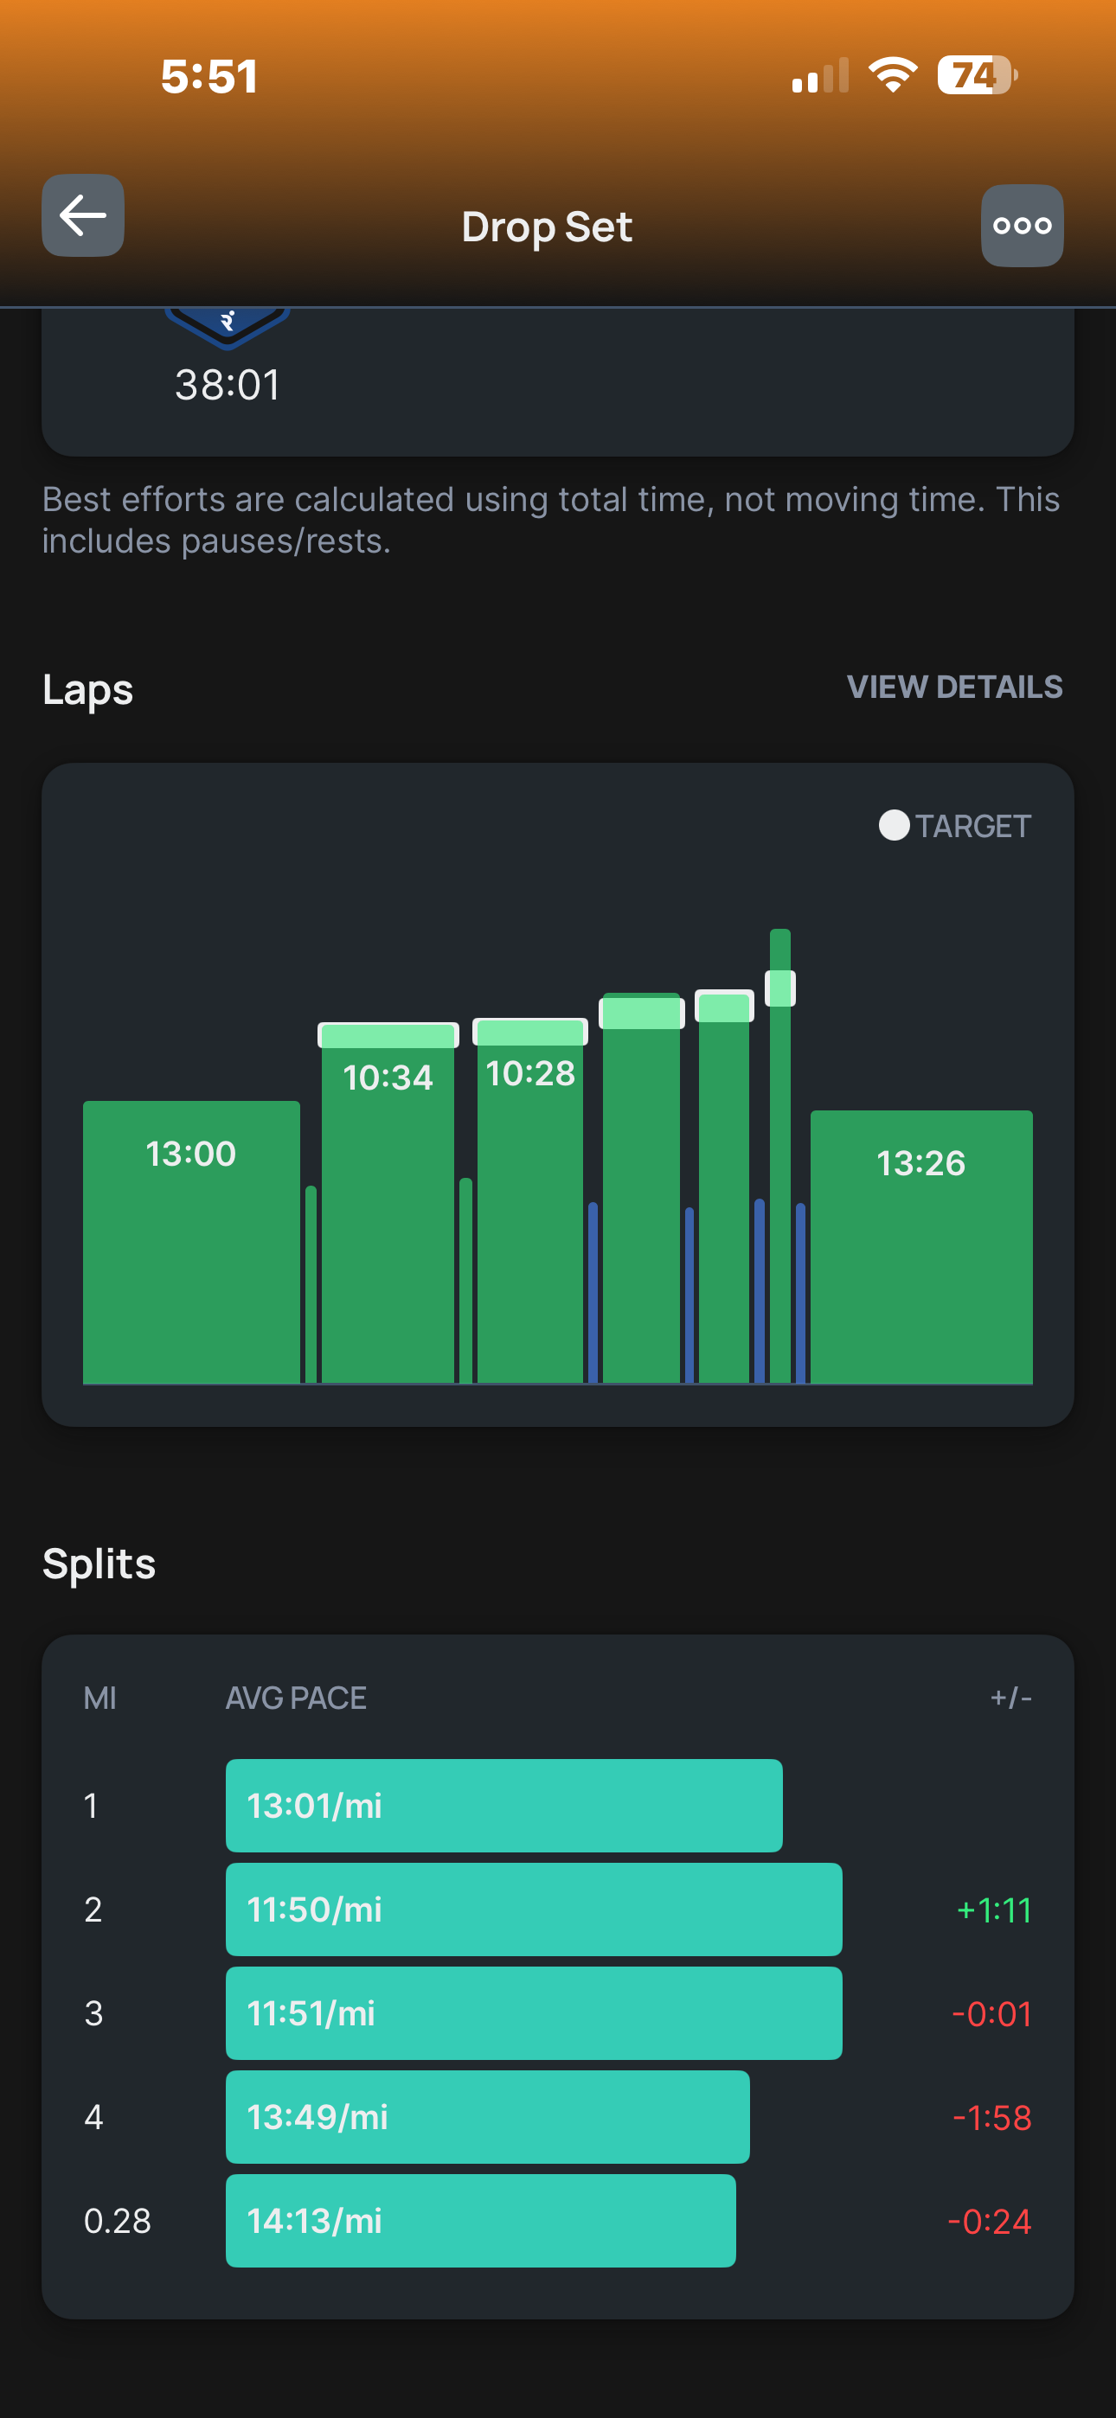This screenshot has height=2418, width=1116.
Task: Tap the Wi-Fi status icon
Action: pyautogui.click(x=893, y=75)
